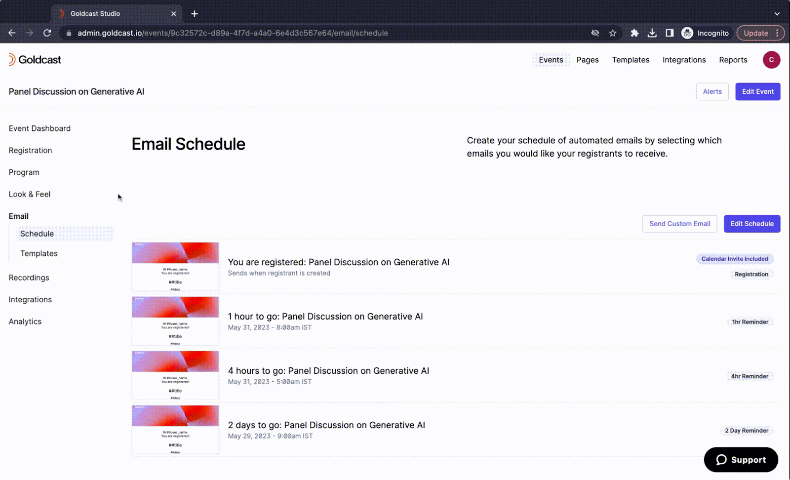Open browser downloads icon
790x480 pixels.
pyautogui.click(x=652, y=33)
